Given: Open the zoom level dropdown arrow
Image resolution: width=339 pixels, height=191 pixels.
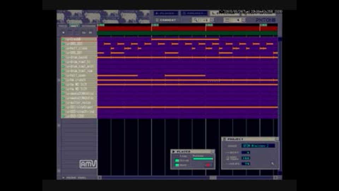Looking at the screenshot, I should pyautogui.click(x=212, y=20).
